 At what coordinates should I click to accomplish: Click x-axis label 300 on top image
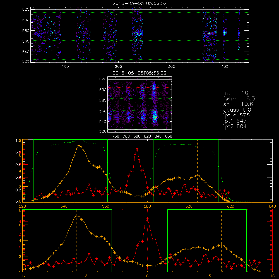point(171,67)
